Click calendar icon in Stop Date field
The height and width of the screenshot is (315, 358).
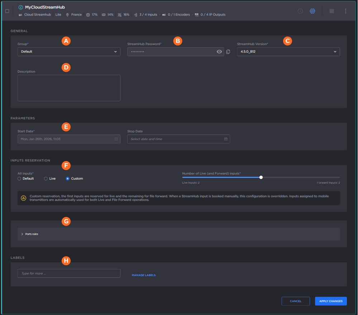tap(226, 139)
